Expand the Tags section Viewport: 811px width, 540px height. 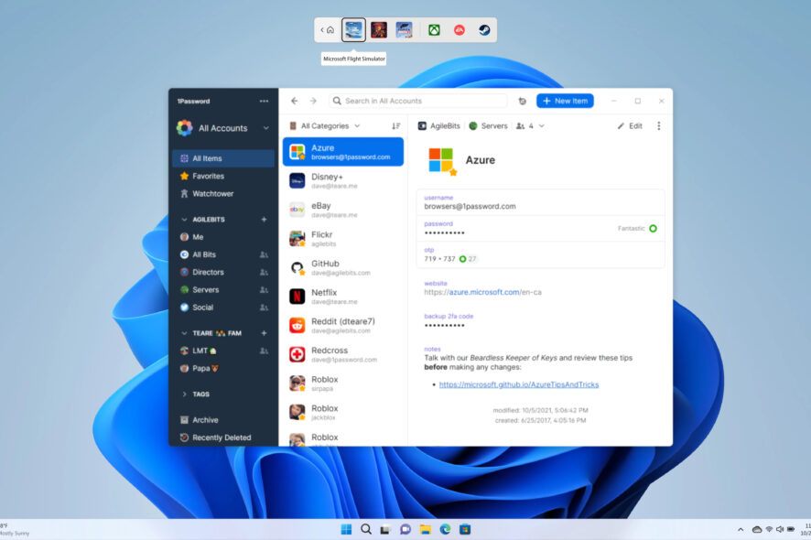(x=185, y=394)
